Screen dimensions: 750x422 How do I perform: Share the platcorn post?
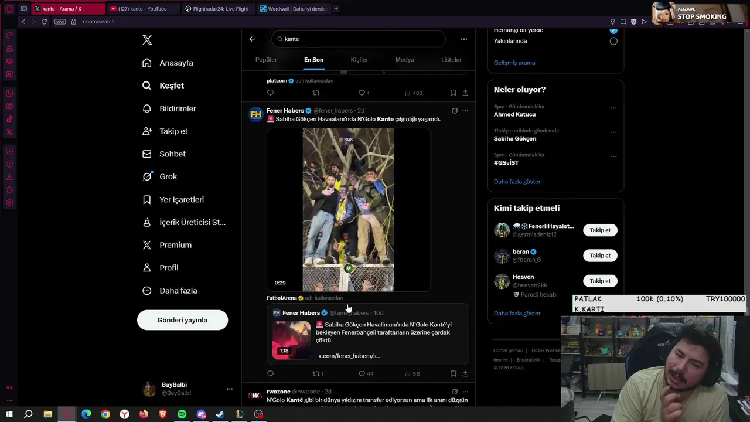point(465,93)
